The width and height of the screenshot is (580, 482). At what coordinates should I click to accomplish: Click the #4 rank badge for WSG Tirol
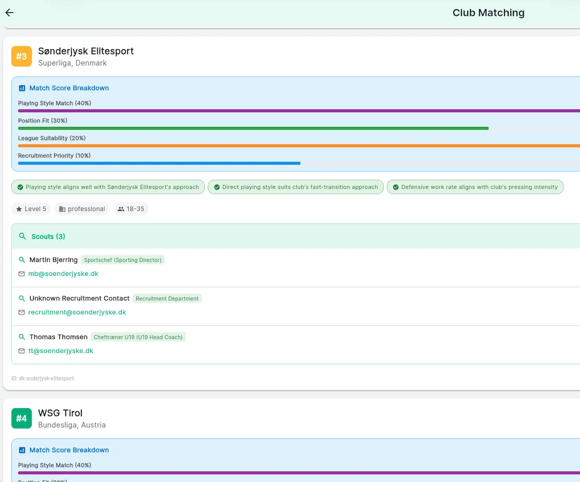tap(21, 418)
